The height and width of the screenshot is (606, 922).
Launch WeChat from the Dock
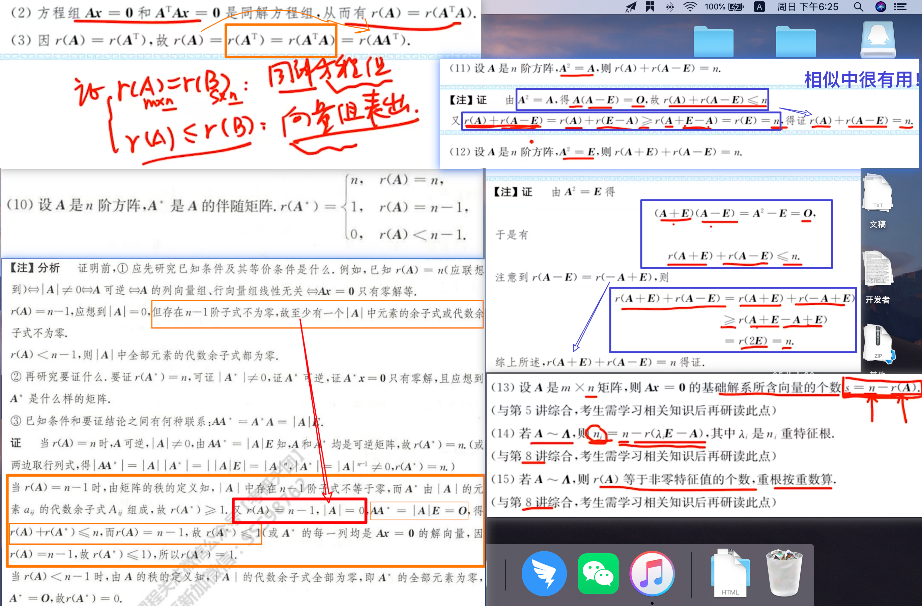click(598, 573)
